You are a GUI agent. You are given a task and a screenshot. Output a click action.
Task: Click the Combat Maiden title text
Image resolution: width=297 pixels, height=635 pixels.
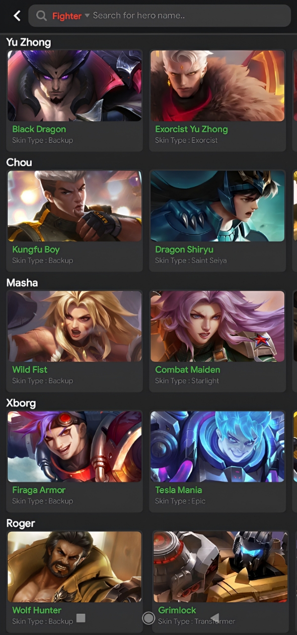pyautogui.click(x=187, y=370)
